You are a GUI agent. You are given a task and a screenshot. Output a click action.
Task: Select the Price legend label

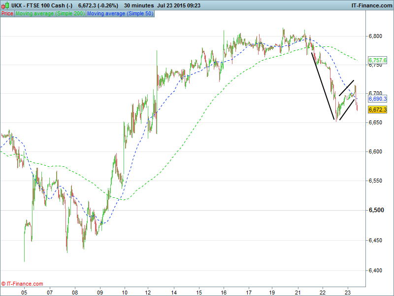pos(7,14)
